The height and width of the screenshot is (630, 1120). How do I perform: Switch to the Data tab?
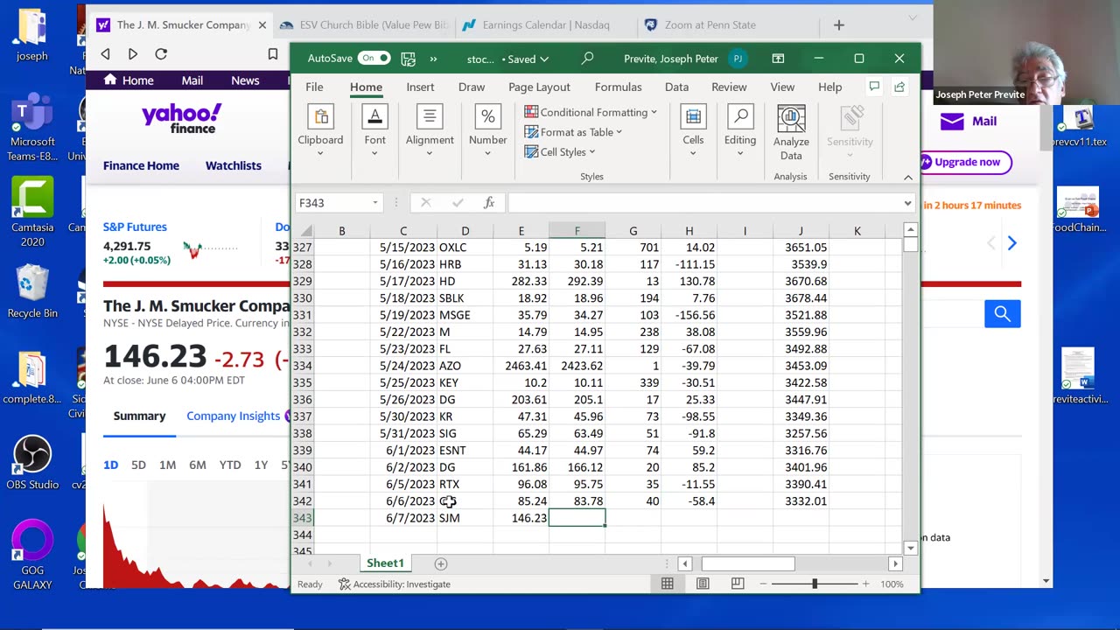click(676, 87)
